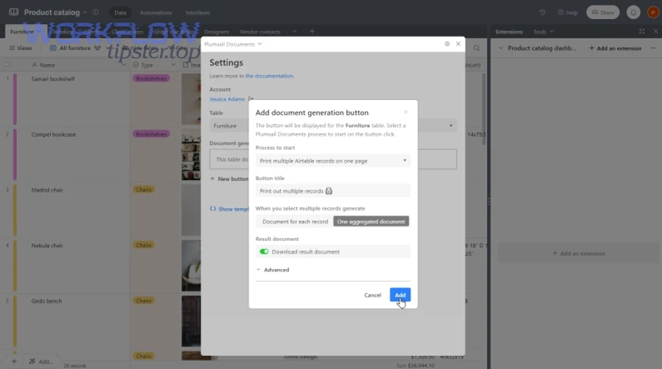662x369 pixels.
Task: Switch to the Vendor contacts table tab
Action: tap(260, 32)
